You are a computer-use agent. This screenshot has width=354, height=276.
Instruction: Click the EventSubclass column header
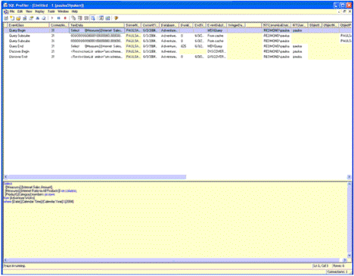point(216,25)
